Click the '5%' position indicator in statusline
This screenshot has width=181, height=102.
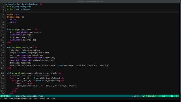[x=163, y=96]
